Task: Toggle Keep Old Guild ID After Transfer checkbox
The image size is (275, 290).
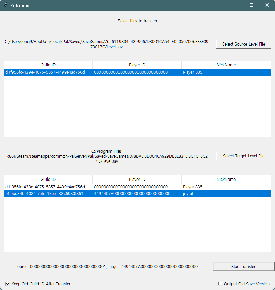Action: pos(7,284)
